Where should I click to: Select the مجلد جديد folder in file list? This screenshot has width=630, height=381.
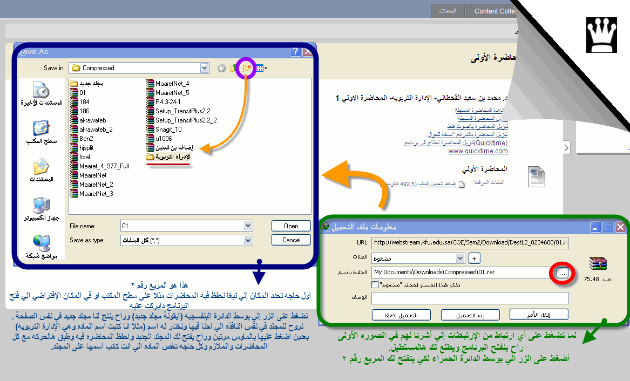point(87,84)
